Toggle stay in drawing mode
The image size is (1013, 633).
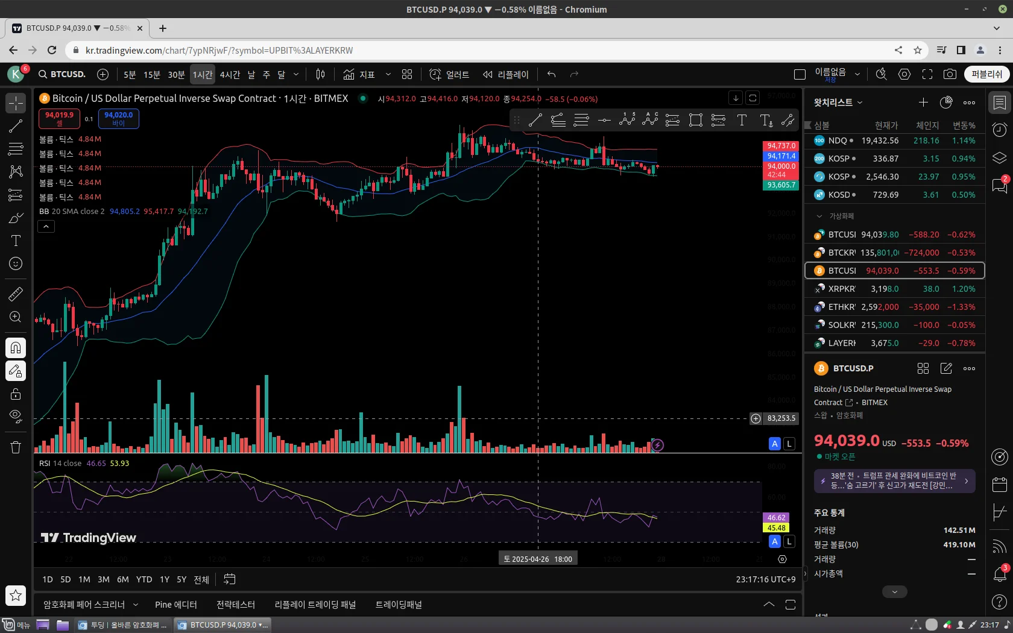(x=16, y=371)
